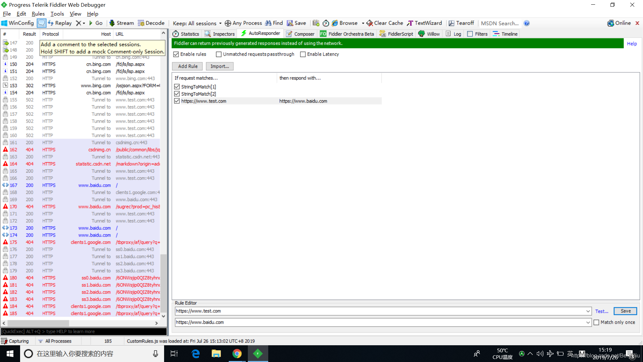The height and width of the screenshot is (362, 643).
Task: Sort sessions by the Result column header
Action: click(29, 34)
